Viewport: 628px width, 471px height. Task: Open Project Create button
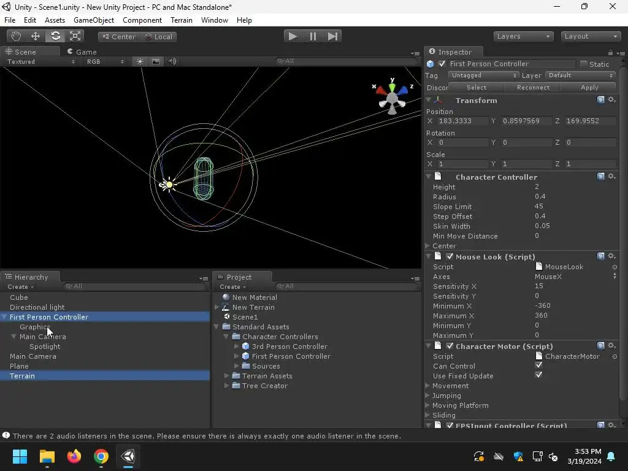(x=232, y=287)
